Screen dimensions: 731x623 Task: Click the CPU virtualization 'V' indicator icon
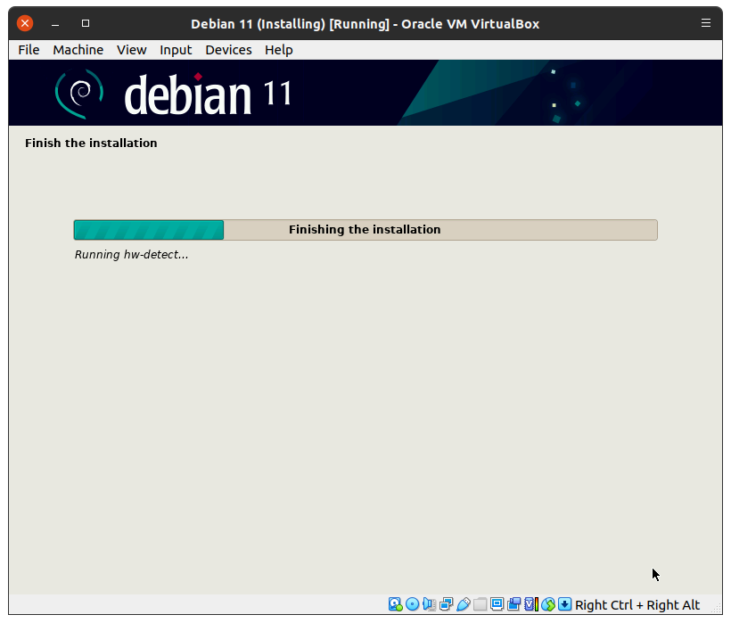point(530,604)
